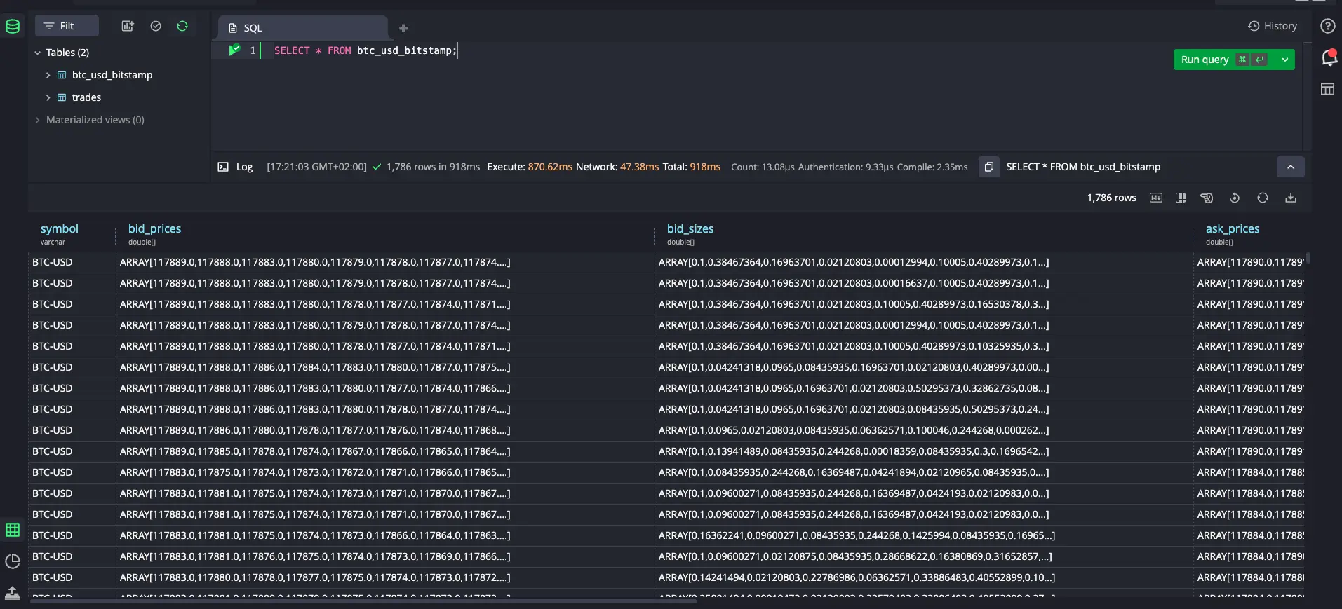Click the Run query button
This screenshot has width=1342, height=609.
[x=1223, y=60]
